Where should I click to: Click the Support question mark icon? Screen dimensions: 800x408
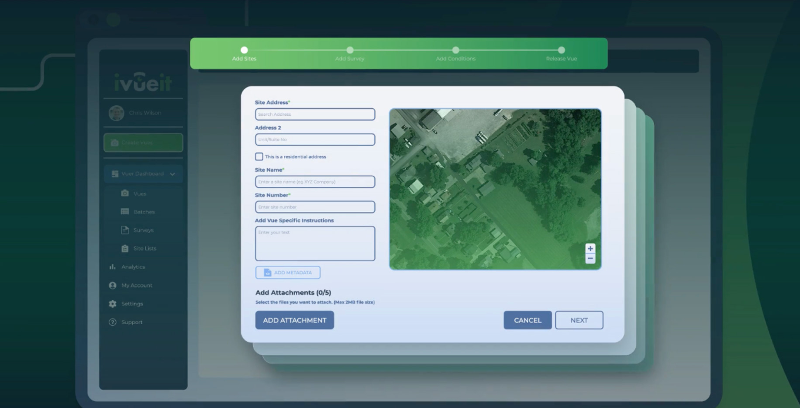[x=113, y=322]
